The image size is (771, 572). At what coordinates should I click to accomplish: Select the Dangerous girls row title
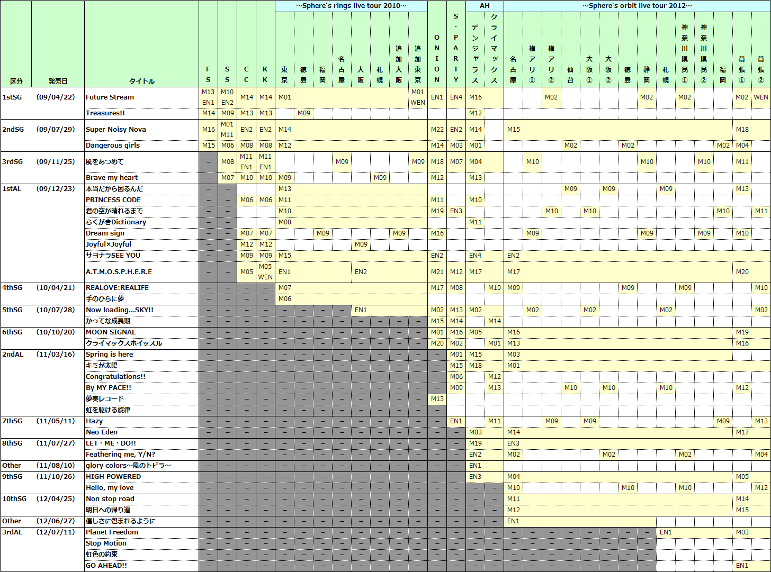coord(112,146)
